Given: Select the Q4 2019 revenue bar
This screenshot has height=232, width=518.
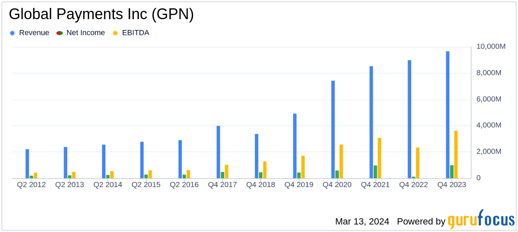Looking at the screenshot, I should 295,146.
